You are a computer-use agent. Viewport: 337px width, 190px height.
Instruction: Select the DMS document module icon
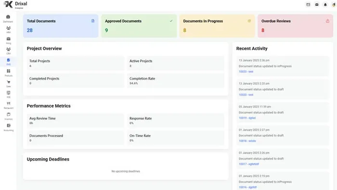click(x=8, y=60)
